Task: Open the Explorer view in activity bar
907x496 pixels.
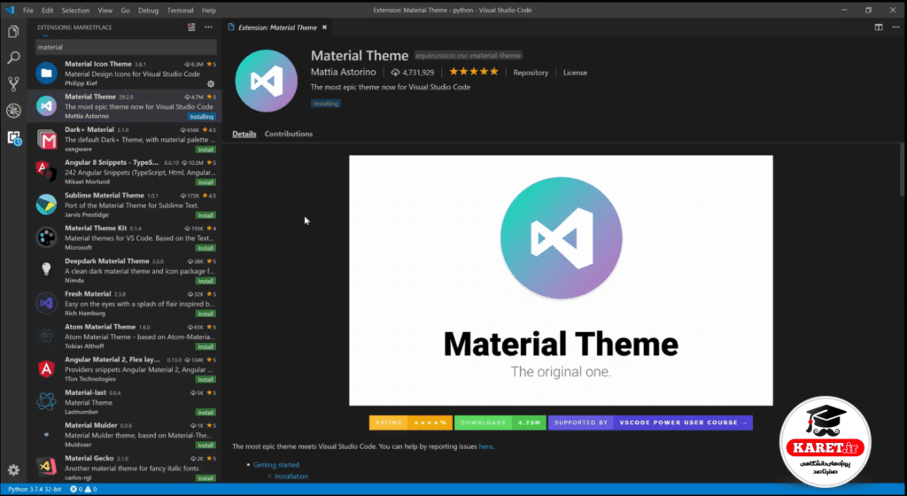Action: click(13, 31)
